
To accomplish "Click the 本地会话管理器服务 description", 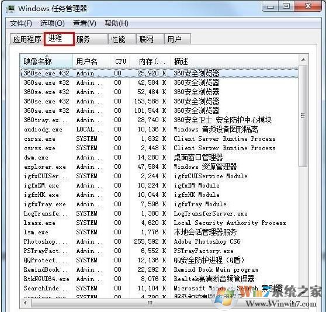I will [x=205, y=232].
